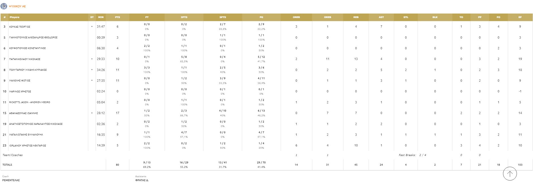Click the REB column header
The height and width of the screenshot is (187, 533).
356,17
